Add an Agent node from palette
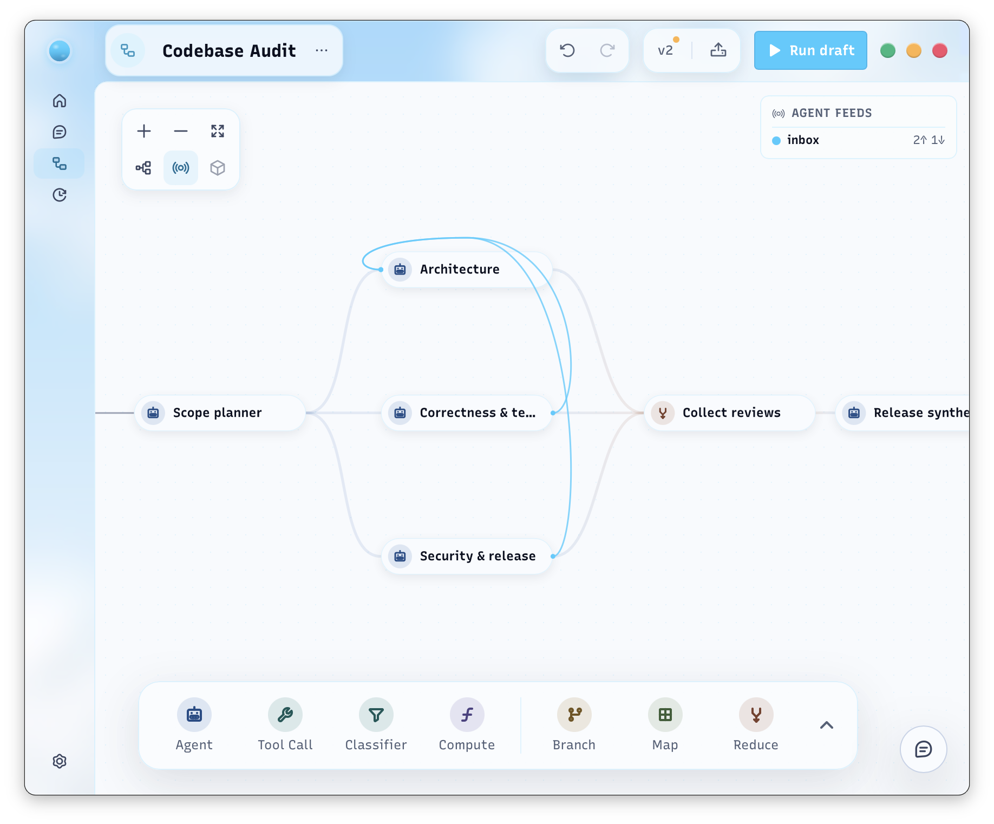The image size is (994, 824). pyautogui.click(x=194, y=725)
